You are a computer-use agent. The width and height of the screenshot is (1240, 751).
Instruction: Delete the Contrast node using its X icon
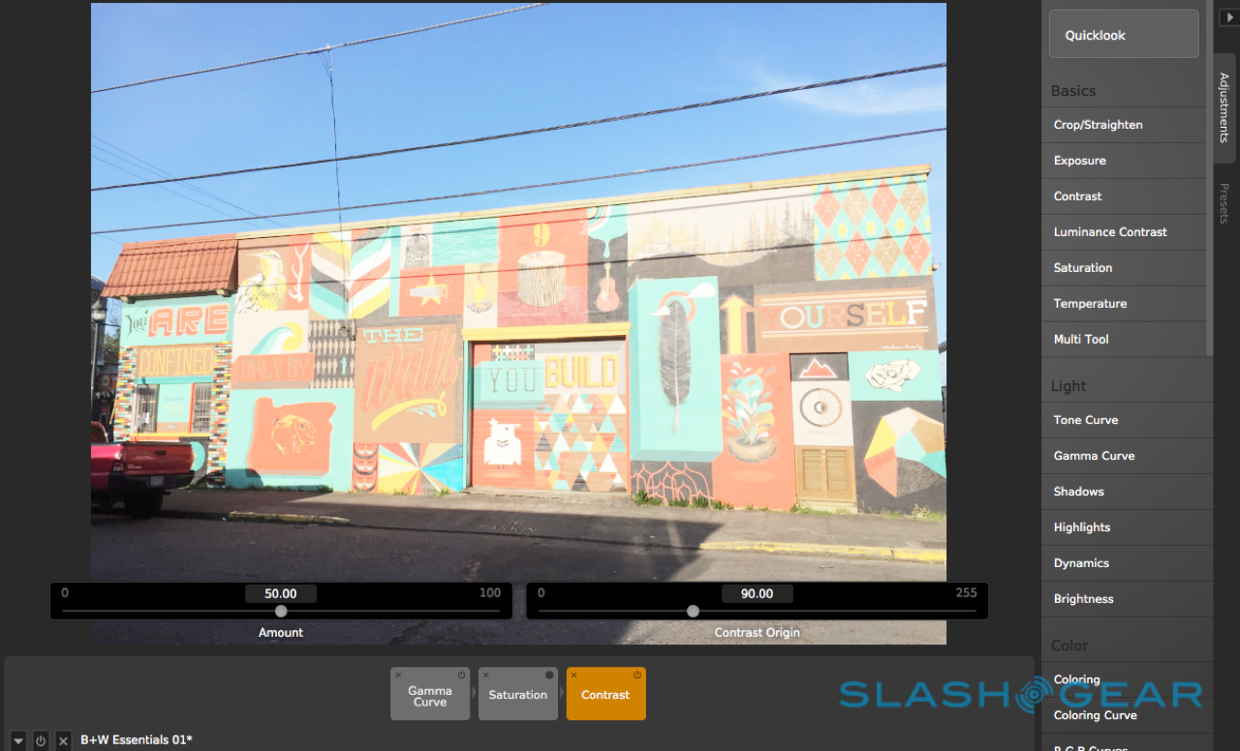[x=574, y=676]
